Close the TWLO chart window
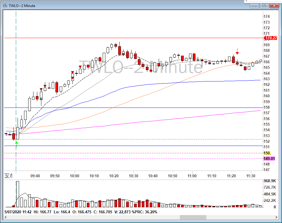This screenshot has width=282, height=223. 274,6
